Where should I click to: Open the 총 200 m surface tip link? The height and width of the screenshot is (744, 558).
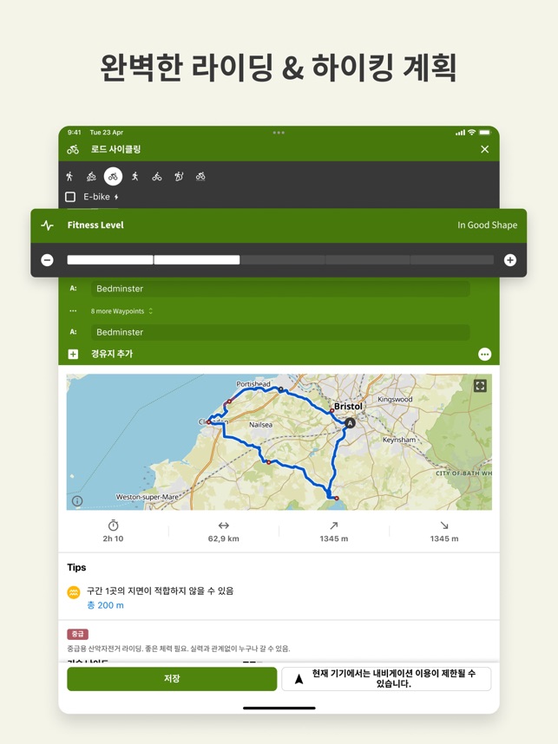click(105, 605)
